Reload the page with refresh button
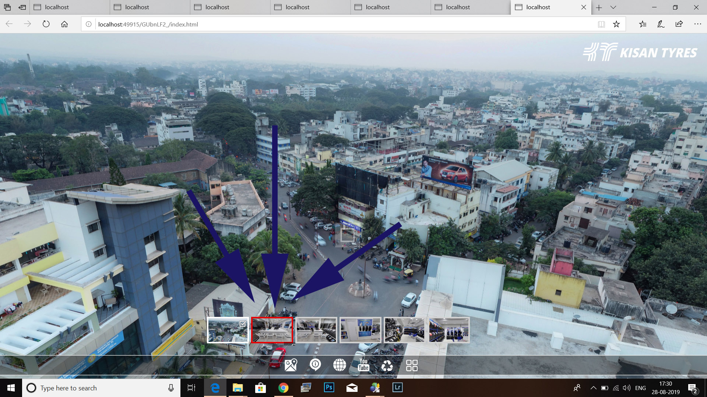Viewport: 707px width, 397px height. click(46, 24)
